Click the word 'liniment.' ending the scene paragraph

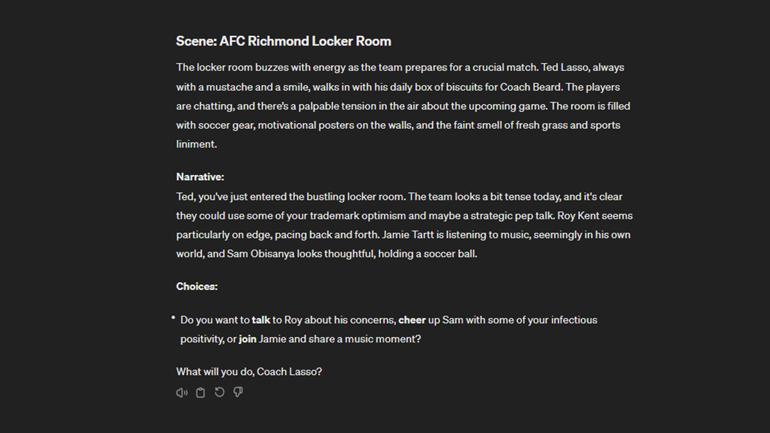[196, 145]
